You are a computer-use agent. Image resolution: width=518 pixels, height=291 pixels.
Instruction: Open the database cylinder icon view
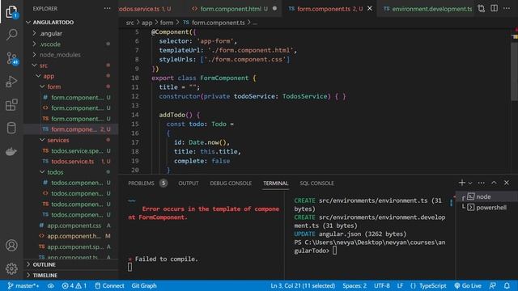pos(11,128)
